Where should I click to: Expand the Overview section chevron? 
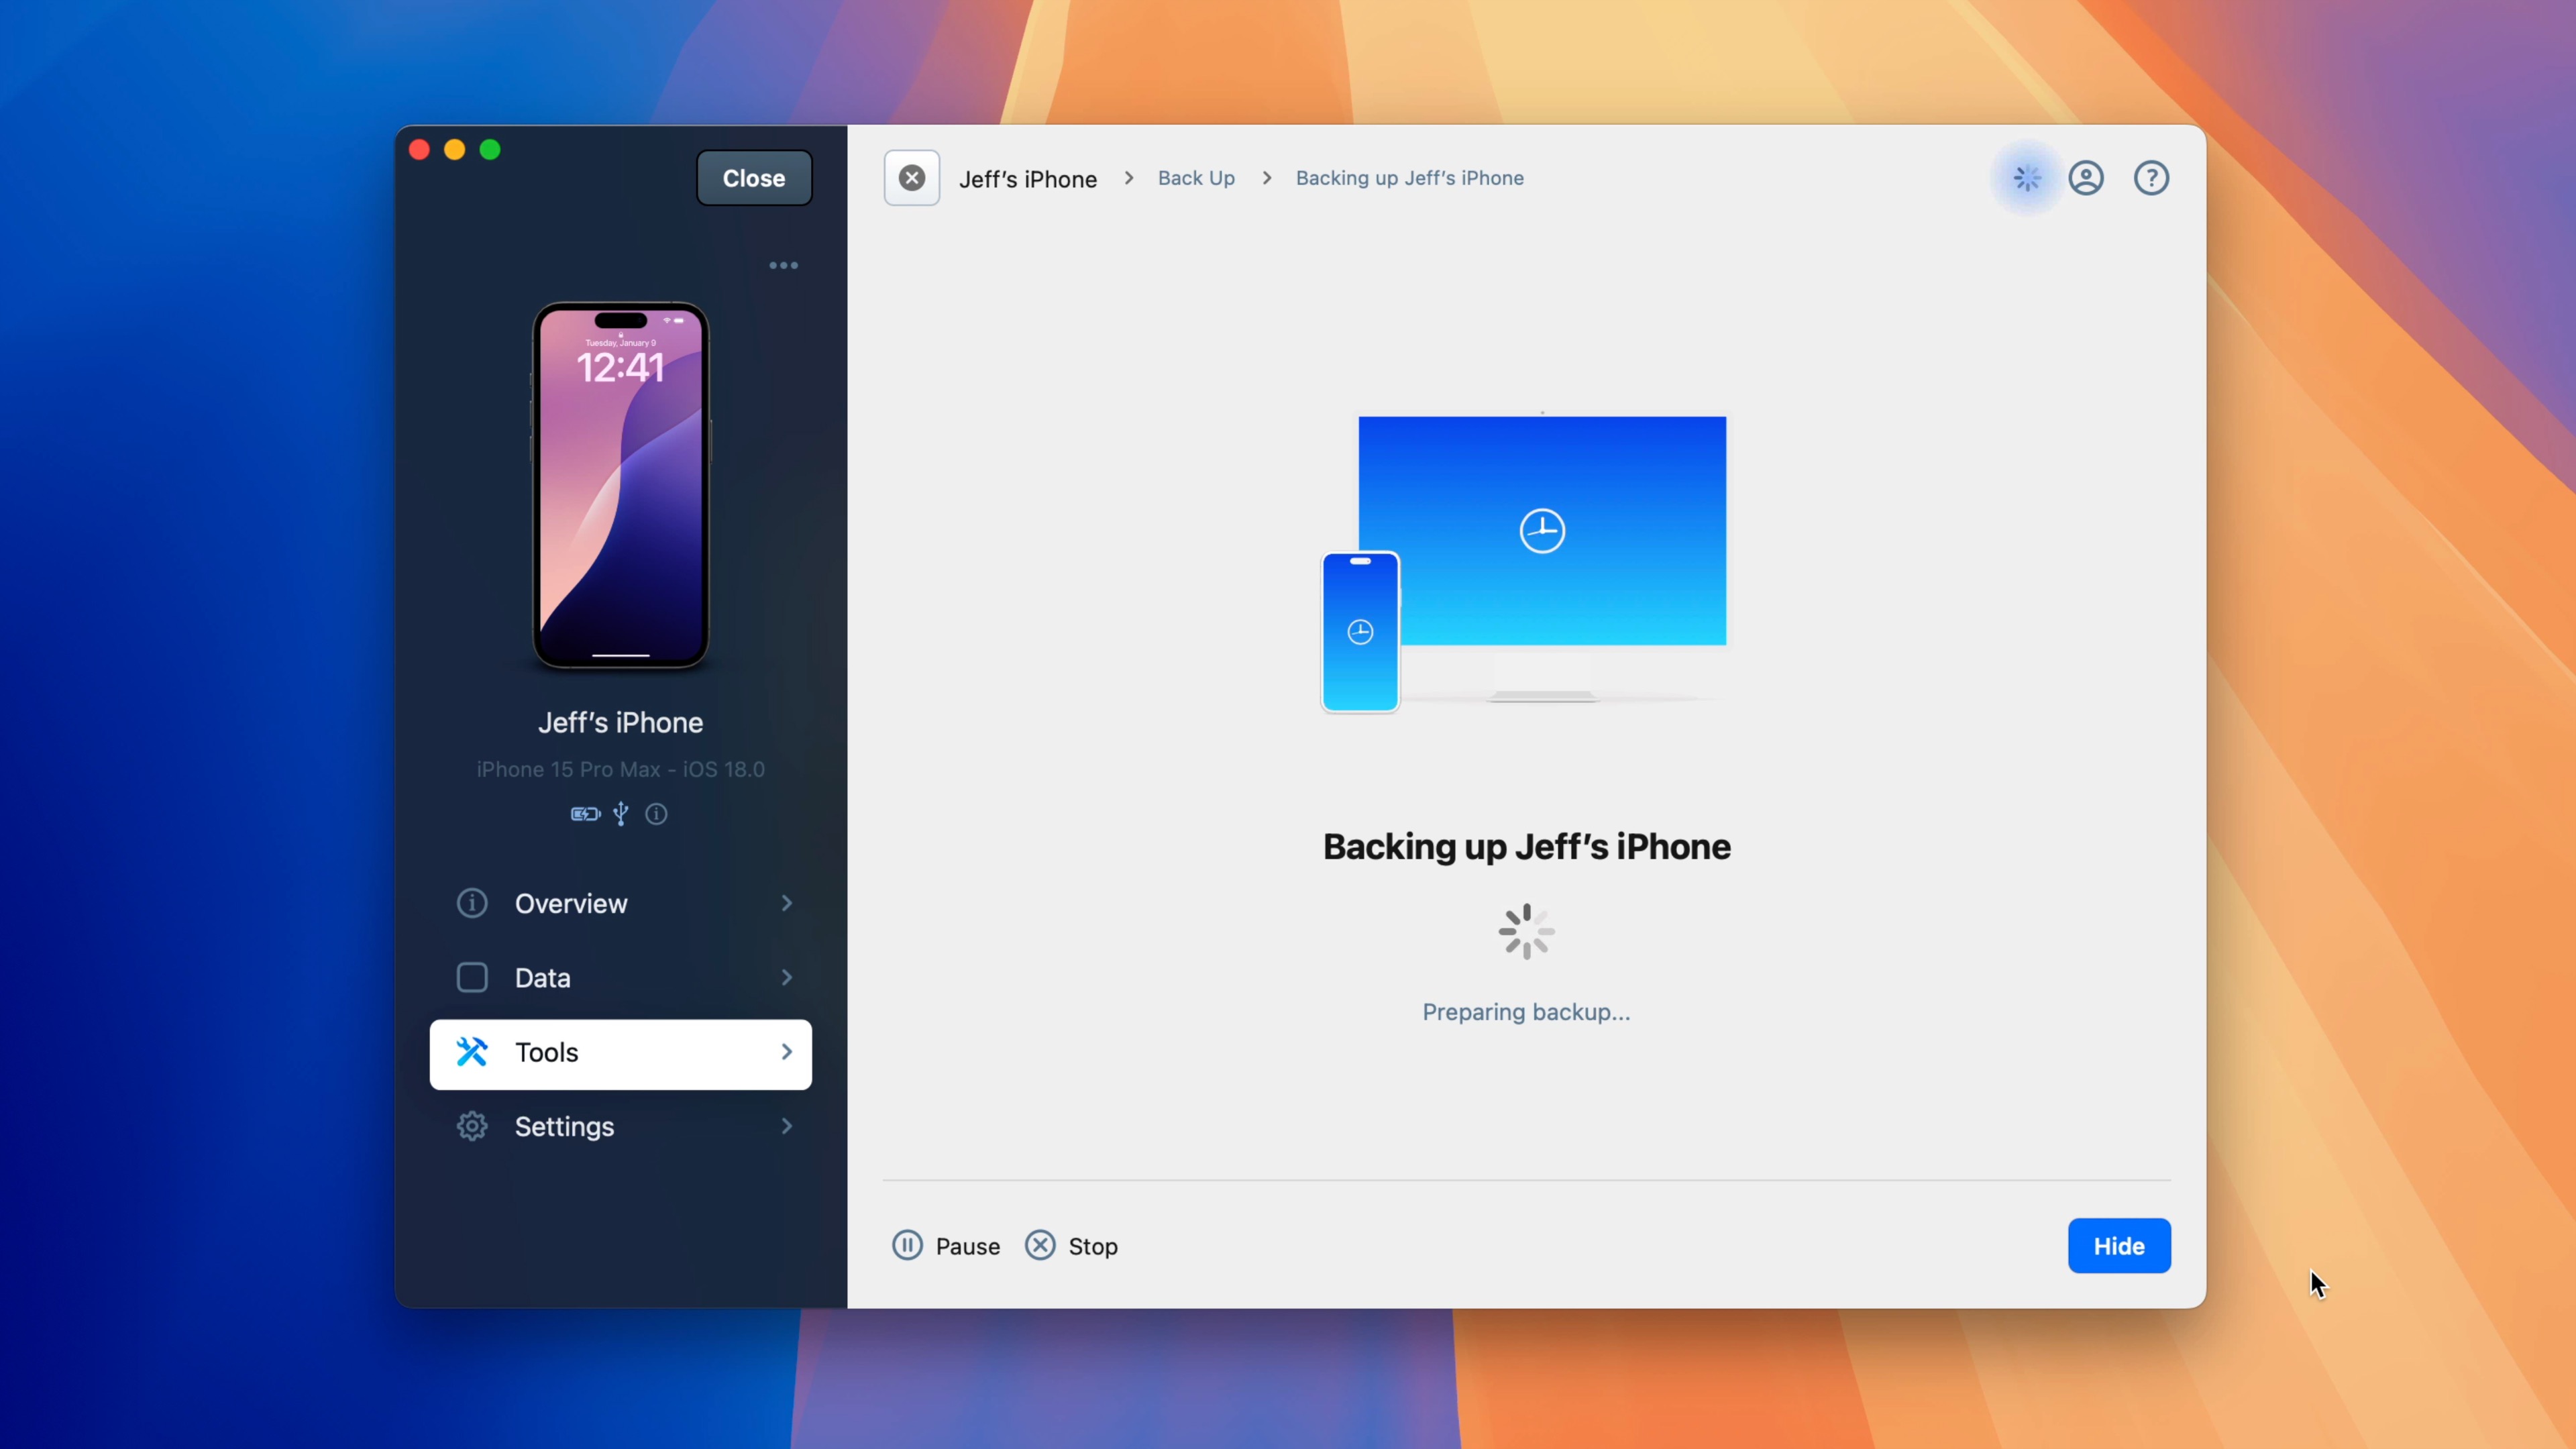tap(787, 903)
